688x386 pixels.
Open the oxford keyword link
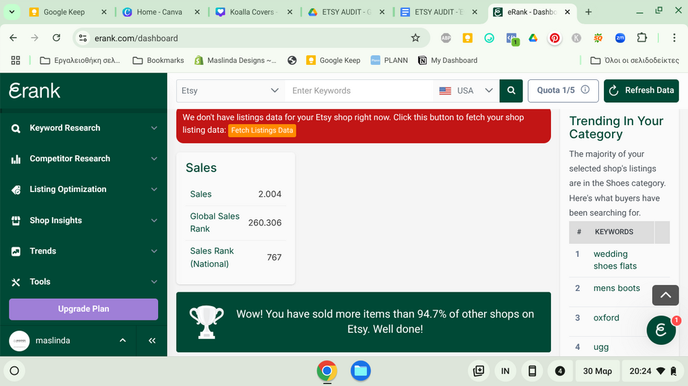[607, 318]
